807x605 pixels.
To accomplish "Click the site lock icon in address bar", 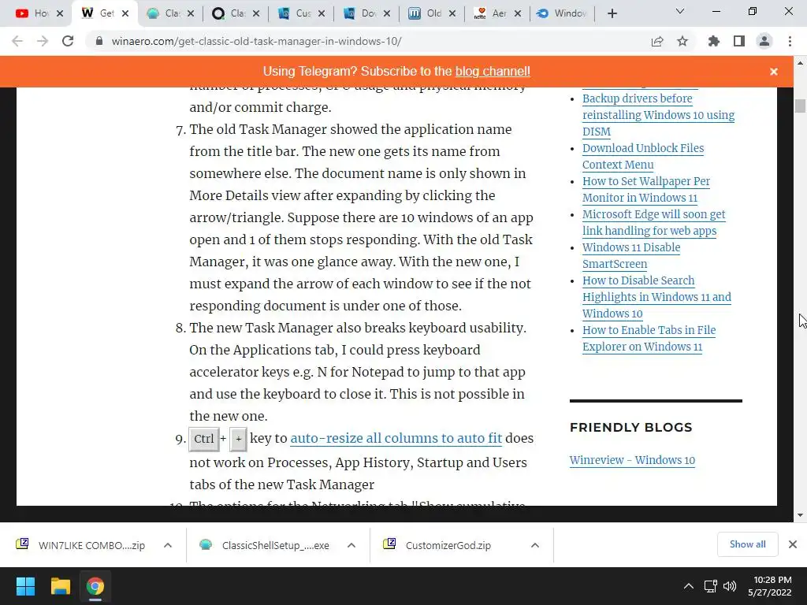I will (99, 41).
